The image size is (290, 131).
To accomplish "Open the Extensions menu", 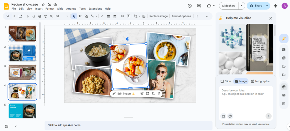I will (x=95, y=9).
